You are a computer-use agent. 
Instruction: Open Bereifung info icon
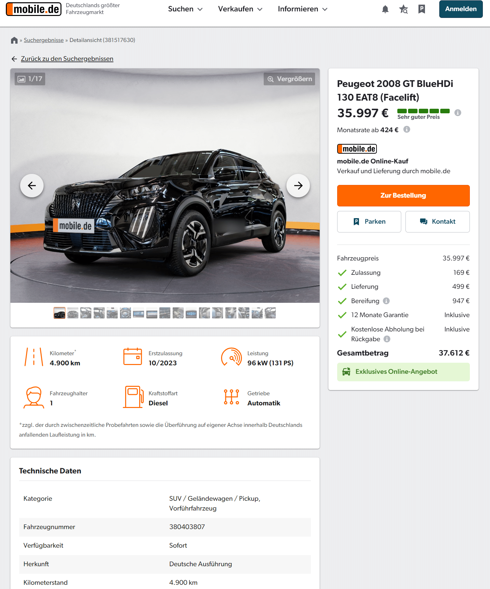386,301
